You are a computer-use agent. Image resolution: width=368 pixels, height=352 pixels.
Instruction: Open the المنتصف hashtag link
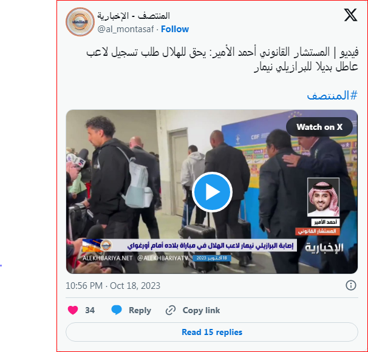(x=332, y=95)
